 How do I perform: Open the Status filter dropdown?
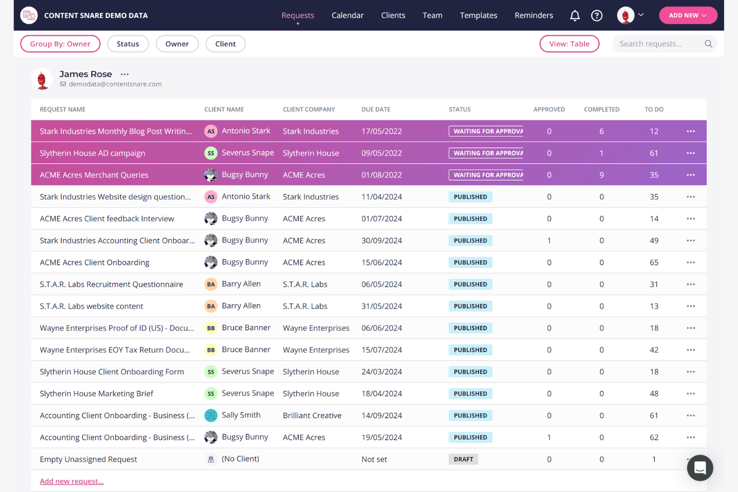point(128,43)
